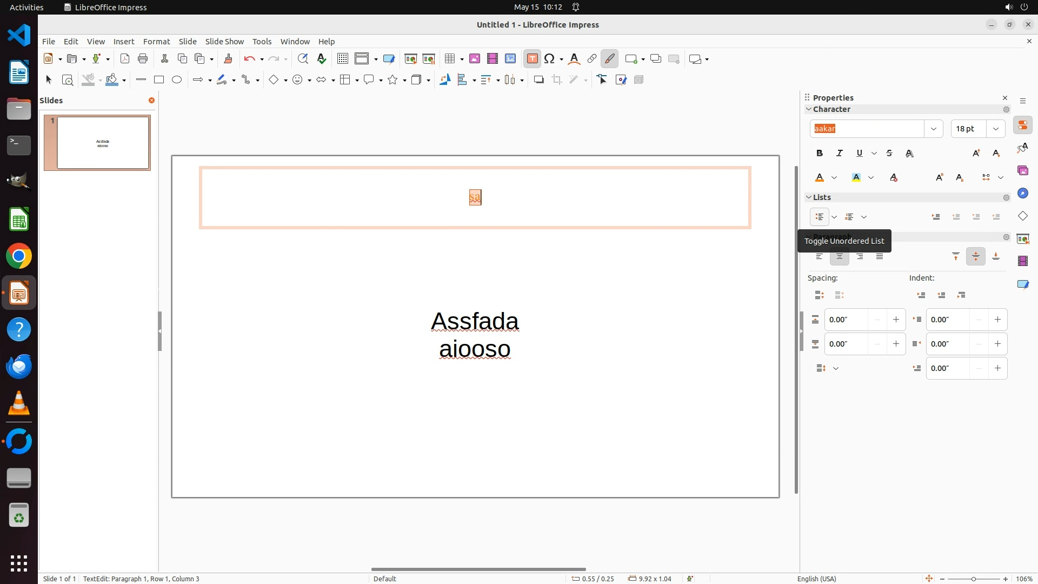
Task: Open the font name dropdown
Action: click(933, 129)
